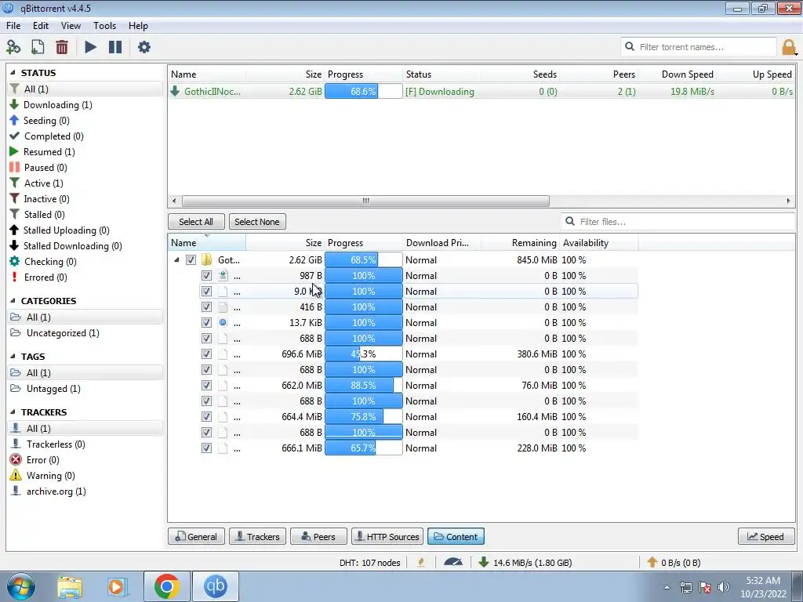This screenshot has width=803, height=602.
Task: Switch to the General tab
Action: [196, 536]
